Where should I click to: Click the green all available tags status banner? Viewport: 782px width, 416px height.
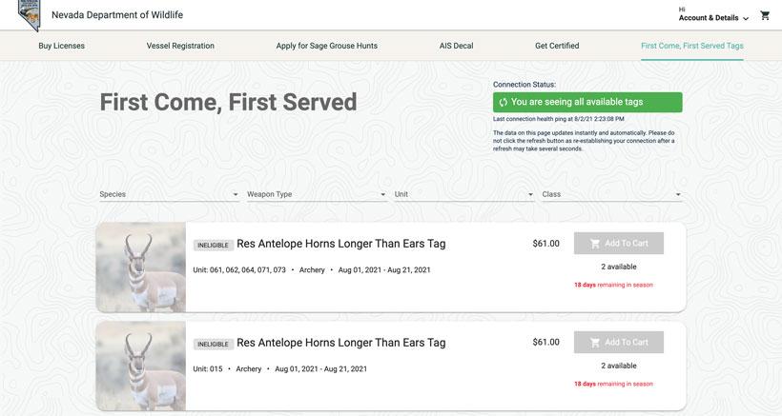coord(587,103)
